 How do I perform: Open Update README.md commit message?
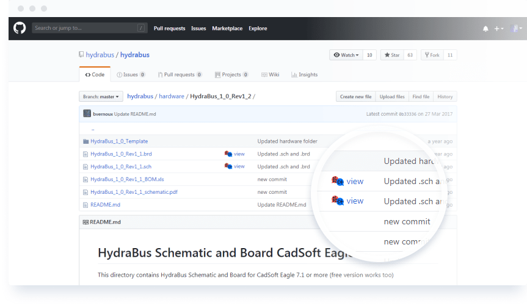(x=135, y=114)
